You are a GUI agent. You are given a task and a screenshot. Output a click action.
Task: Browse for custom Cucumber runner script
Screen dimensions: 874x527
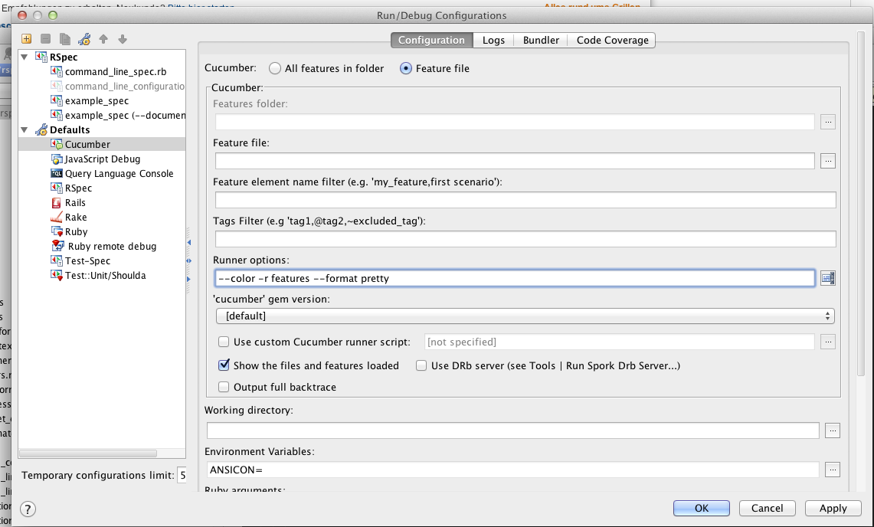tap(828, 342)
